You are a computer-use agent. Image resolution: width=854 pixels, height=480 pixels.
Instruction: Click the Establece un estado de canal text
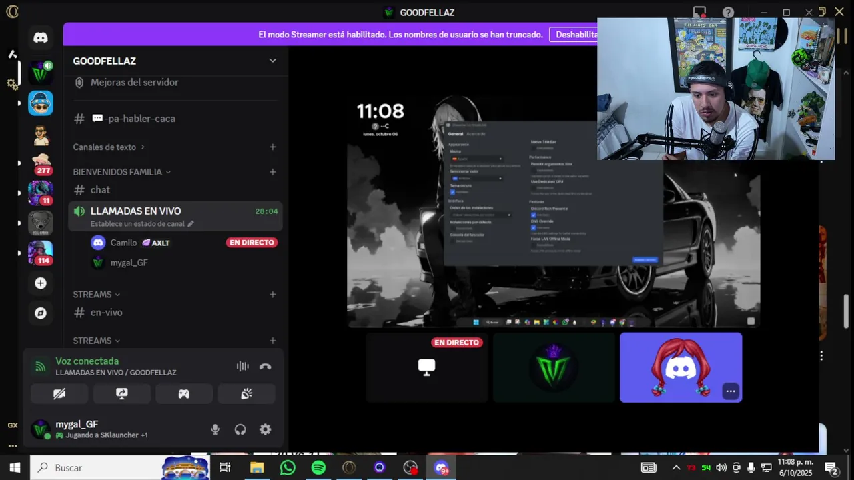coord(137,223)
